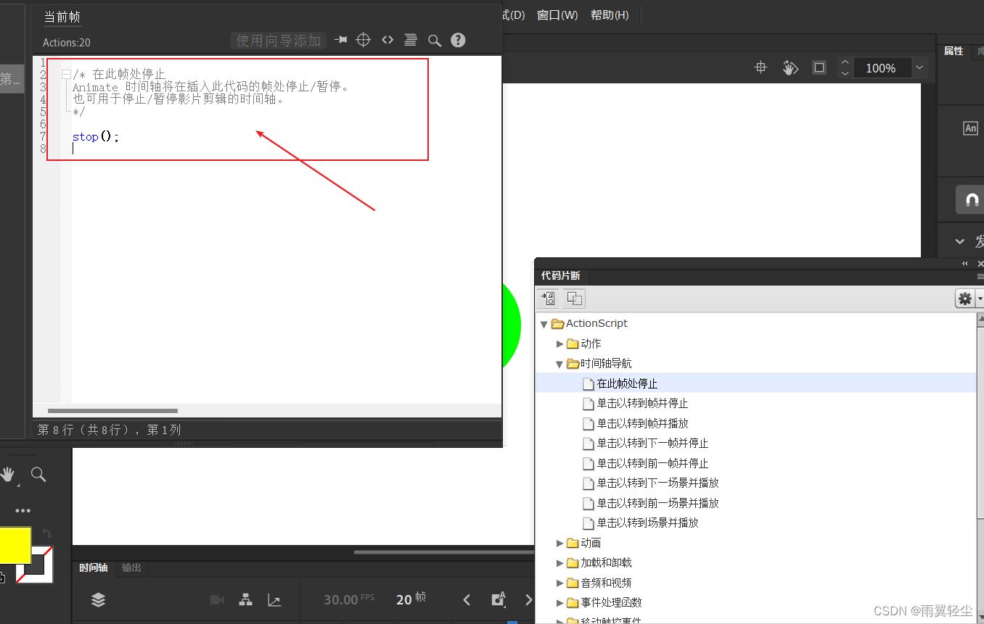Toggle the magnet snapping button

(x=970, y=200)
